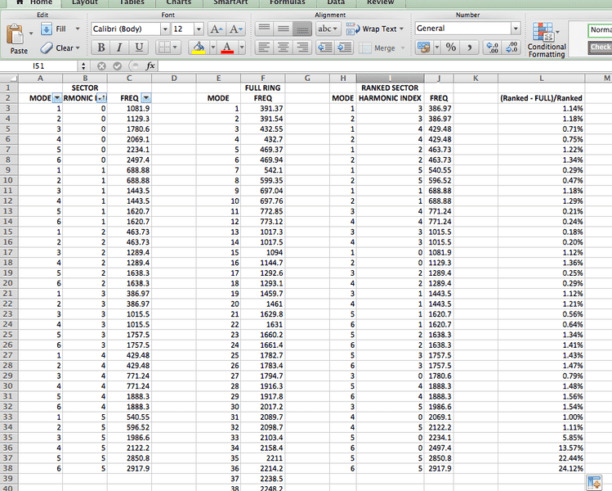612x491 pixels.
Task: Click the Clear button
Action: [x=58, y=47]
